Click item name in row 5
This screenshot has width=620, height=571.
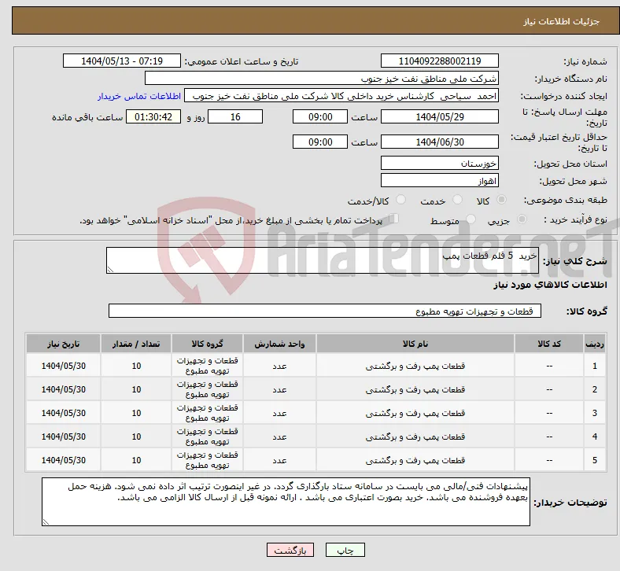[x=415, y=460]
